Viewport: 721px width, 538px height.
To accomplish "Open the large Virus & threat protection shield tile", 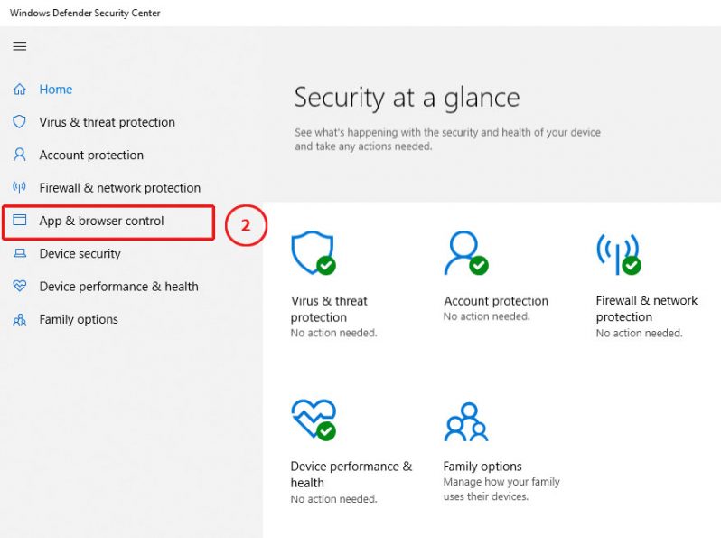I will click(x=313, y=253).
